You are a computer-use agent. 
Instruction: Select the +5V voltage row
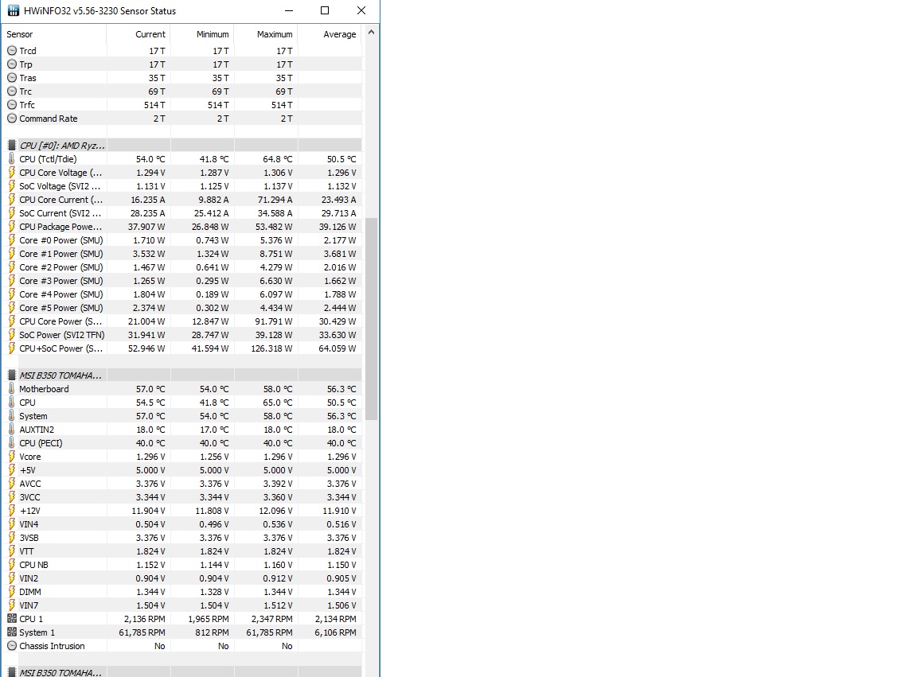tap(181, 470)
